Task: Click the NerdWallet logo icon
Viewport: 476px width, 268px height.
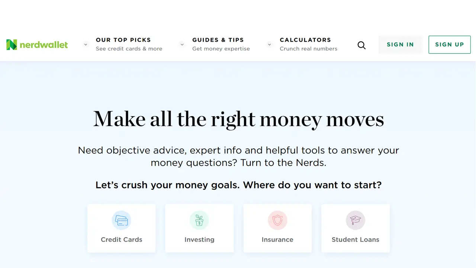Action: click(x=12, y=45)
